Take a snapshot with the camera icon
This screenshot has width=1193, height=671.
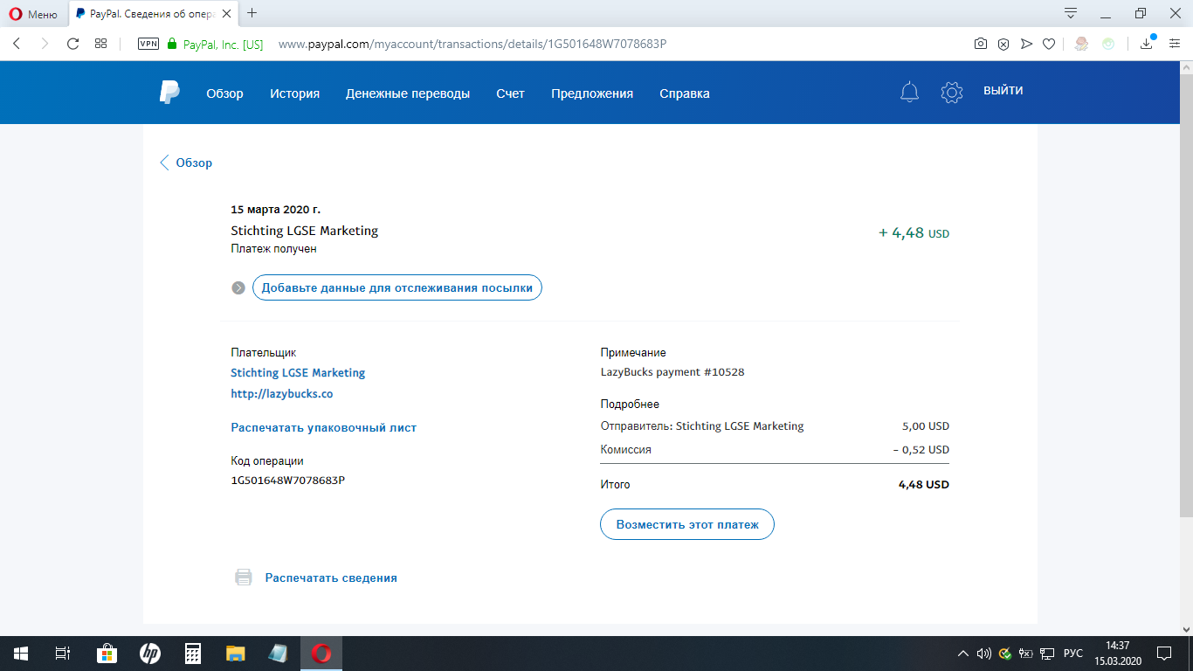pyautogui.click(x=981, y=44)
